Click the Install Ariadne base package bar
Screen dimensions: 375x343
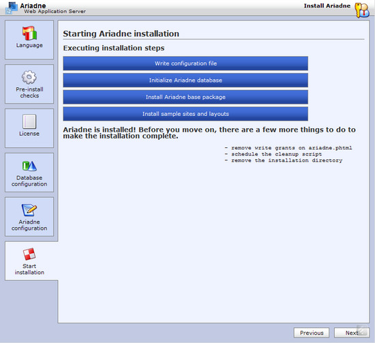(185, 97)
